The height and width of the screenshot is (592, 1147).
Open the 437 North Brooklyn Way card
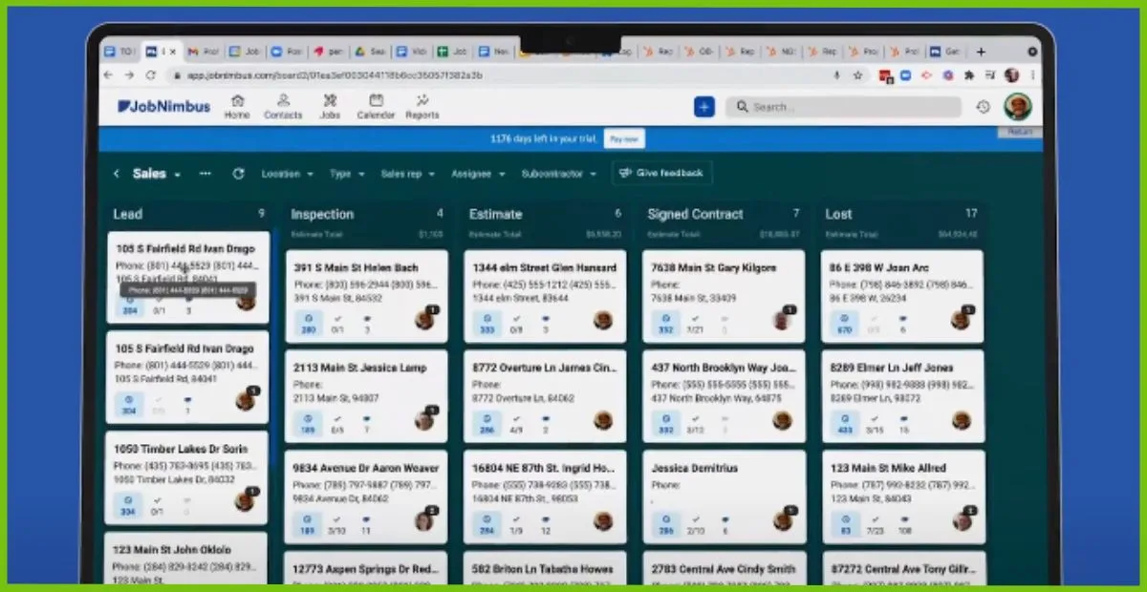[724, 395]
